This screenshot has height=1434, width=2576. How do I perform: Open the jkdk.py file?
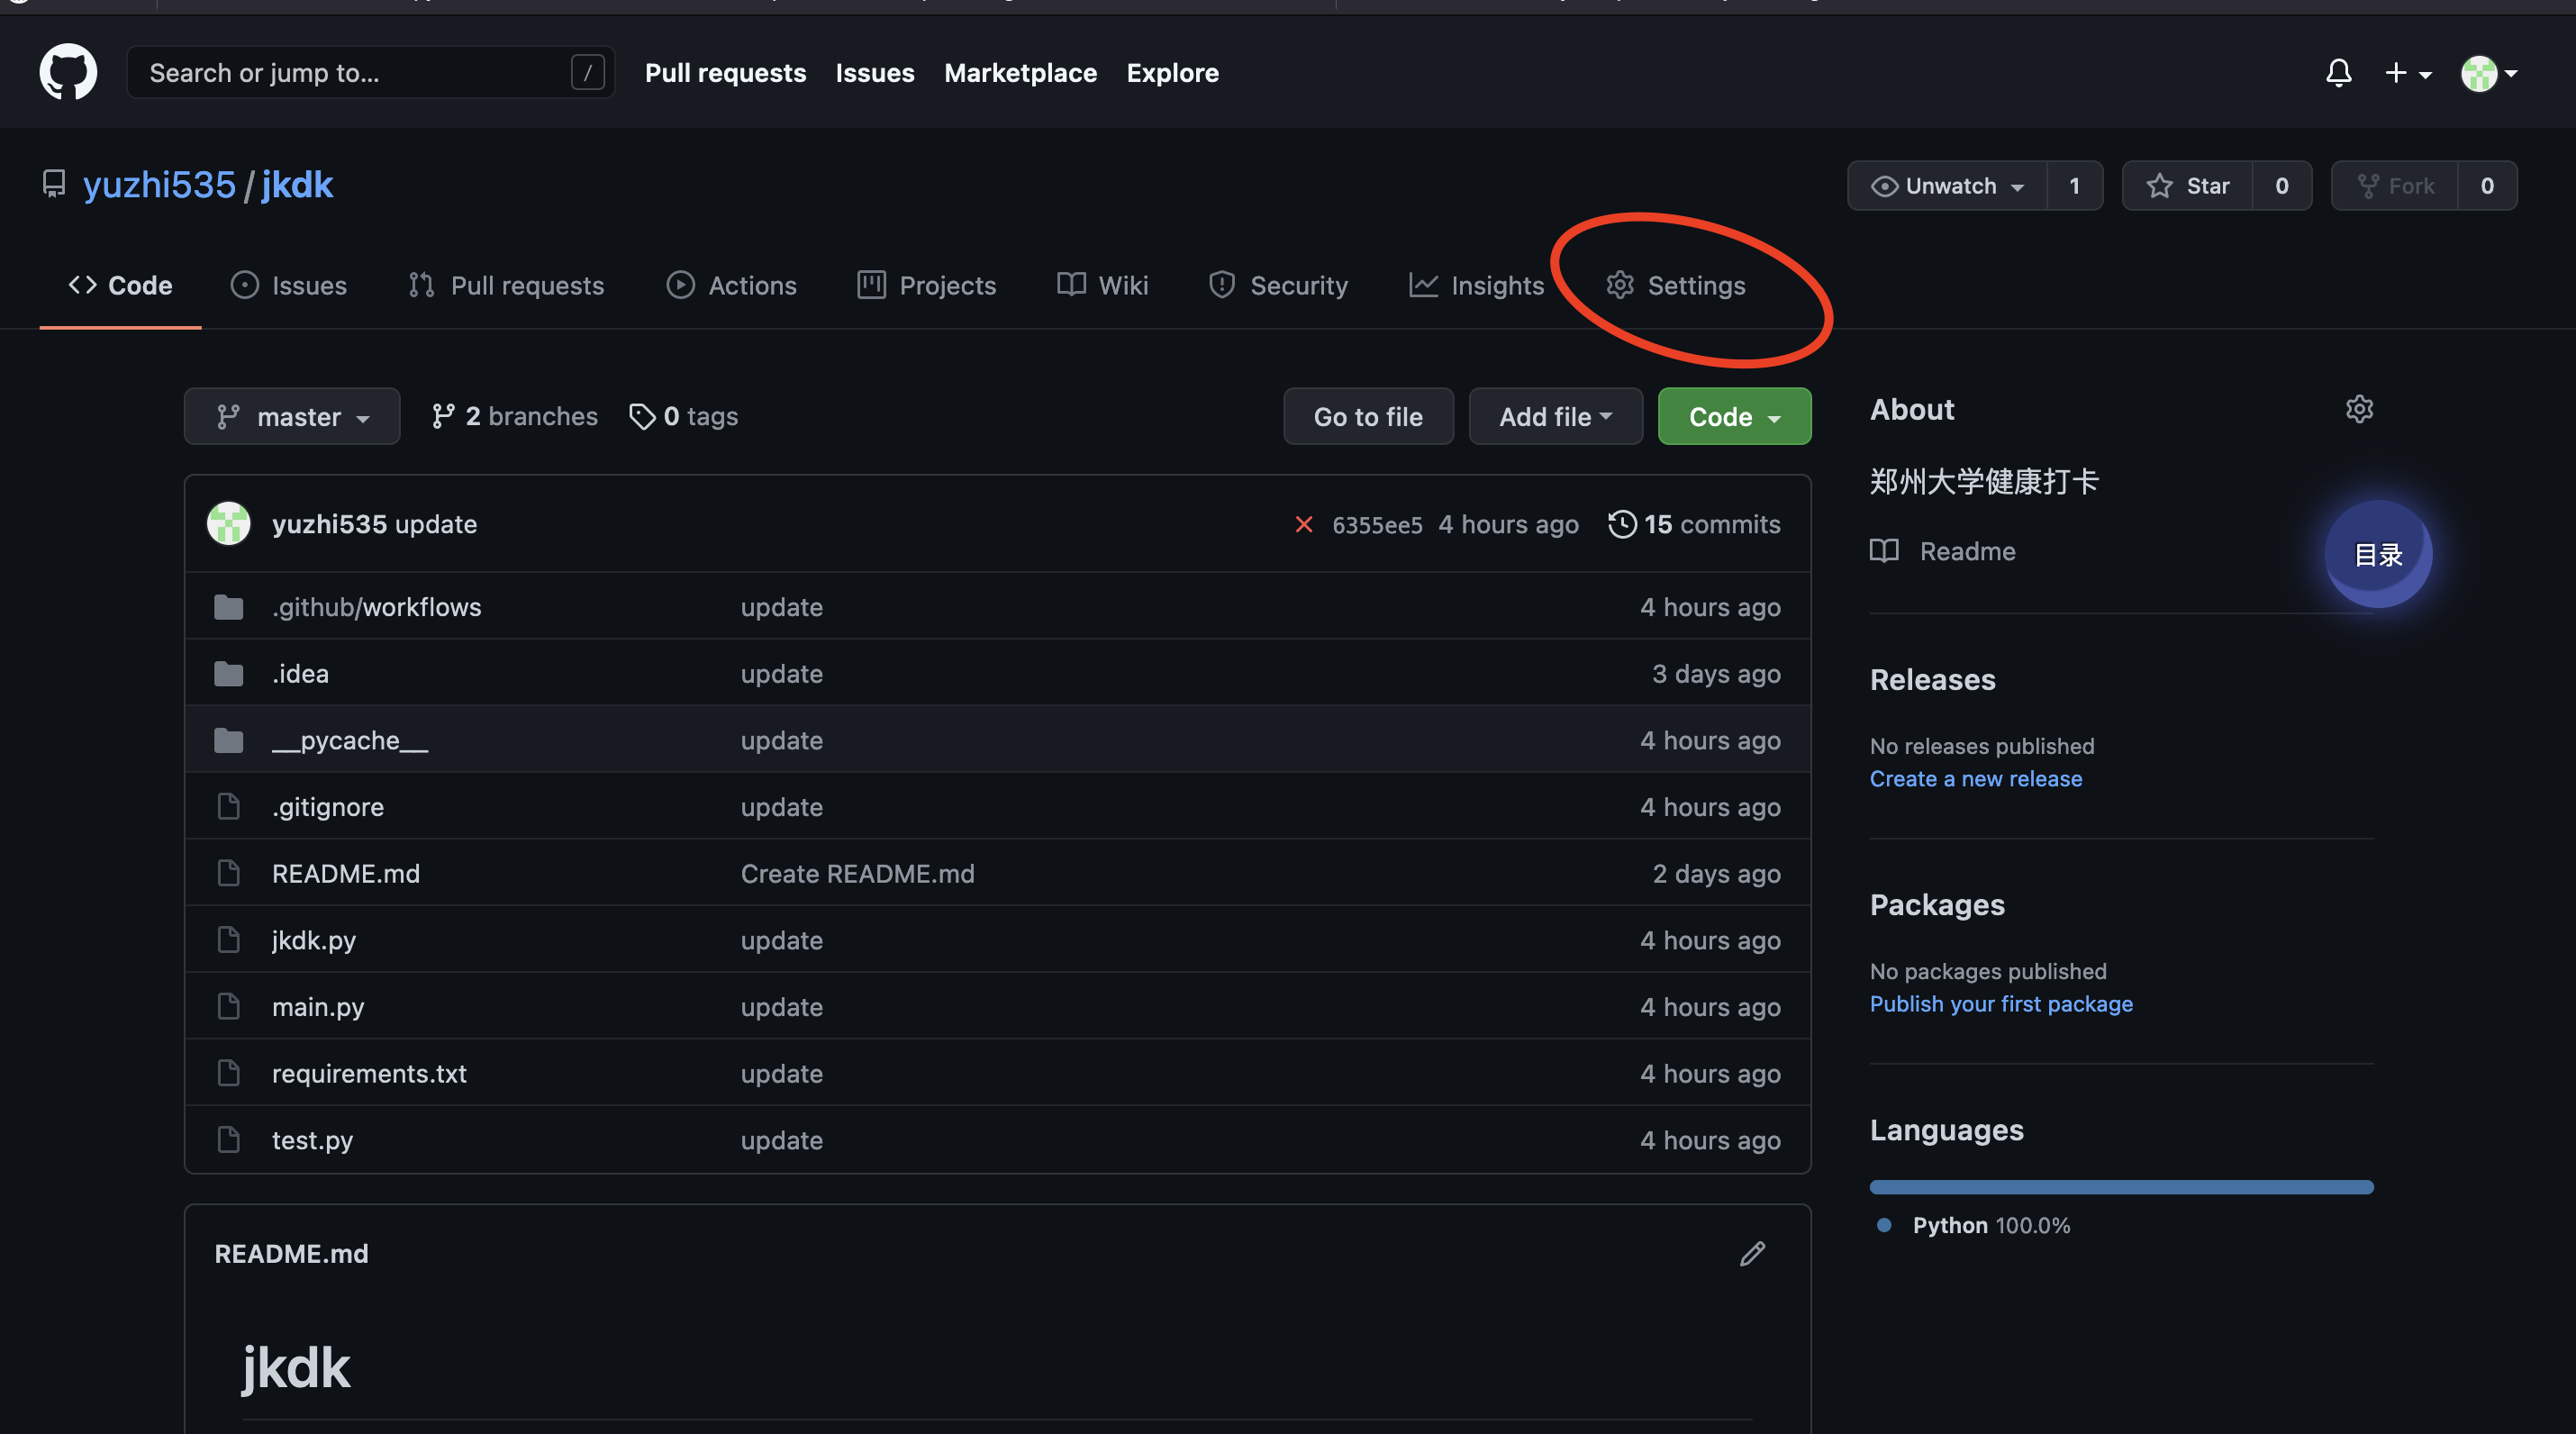click(x=314, y=940)
